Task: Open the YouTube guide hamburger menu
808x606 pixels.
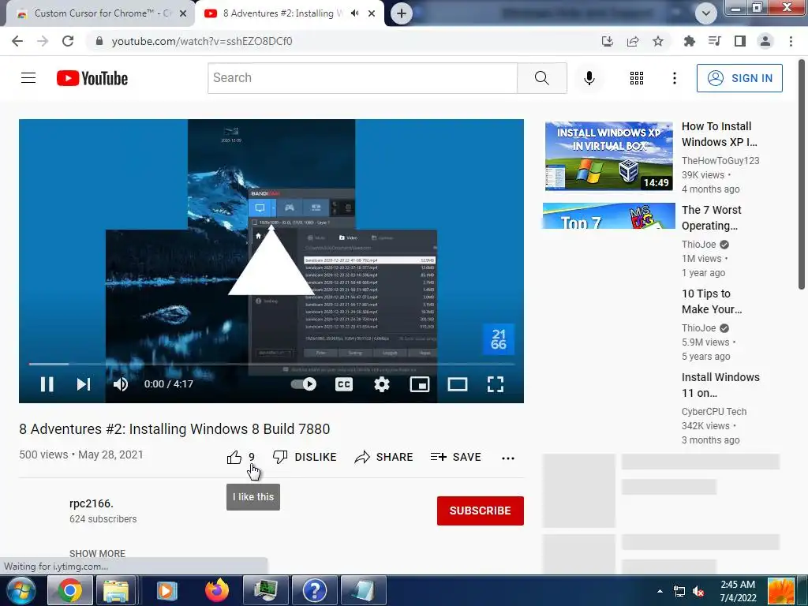Action: coord(28,78)
